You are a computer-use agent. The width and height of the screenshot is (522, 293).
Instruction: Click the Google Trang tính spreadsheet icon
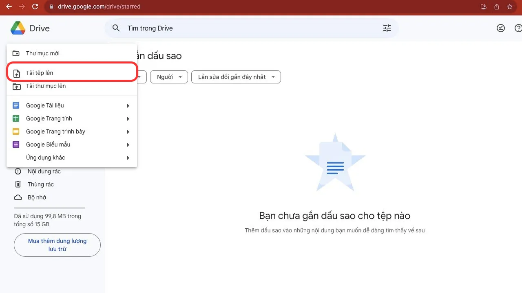(16, 118)
